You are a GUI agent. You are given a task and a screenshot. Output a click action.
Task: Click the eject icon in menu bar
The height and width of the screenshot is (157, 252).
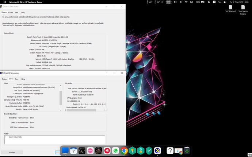coord(209,2)
